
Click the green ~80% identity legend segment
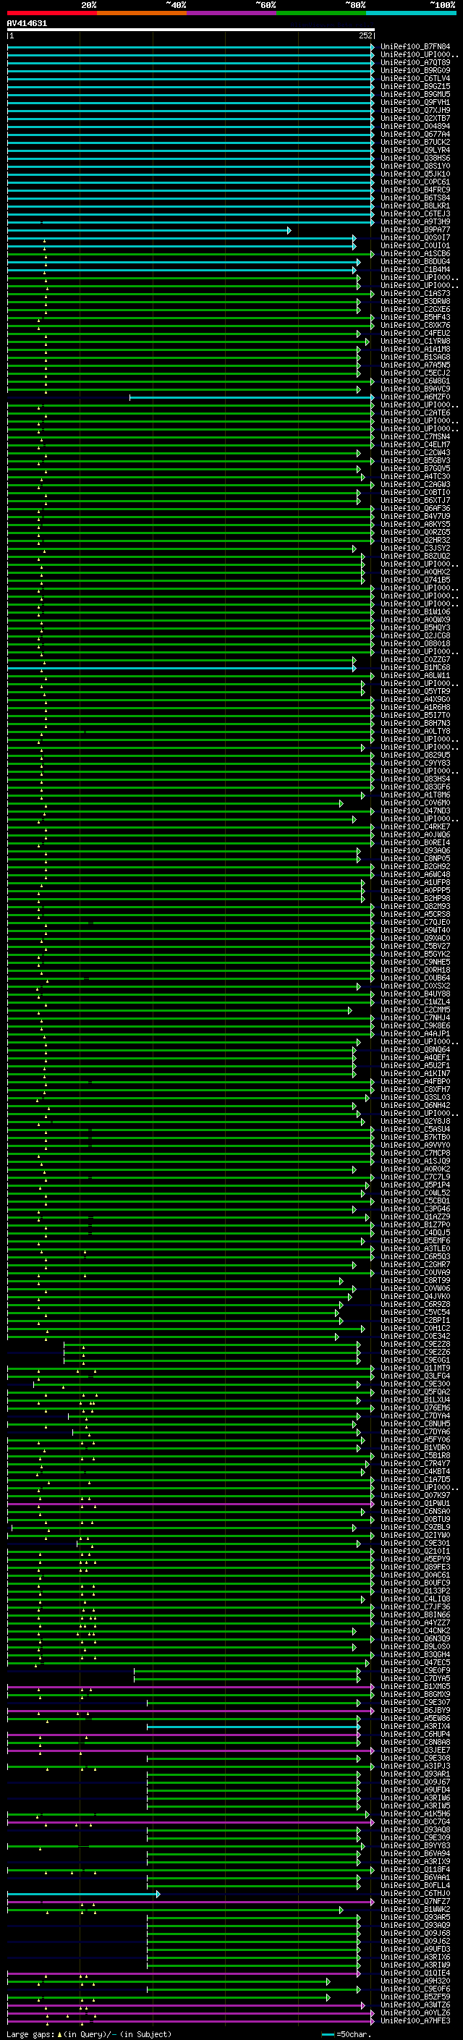tap(321, 13)
